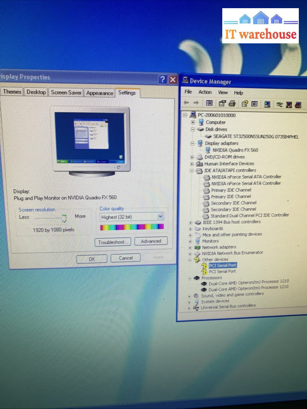Screen dimensions: 307x409
Task: Select the IEEE 1394 Bus host controllers label
Action: tap(232, 222)
